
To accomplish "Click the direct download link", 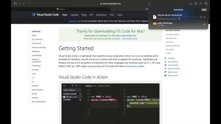I will pyautogui.click(x=126, y=36).
